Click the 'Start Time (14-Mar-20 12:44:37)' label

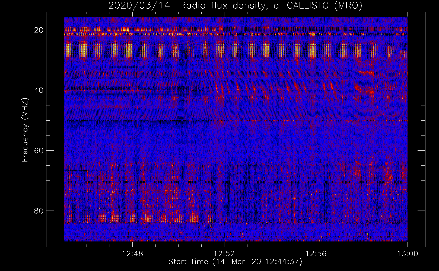point(235,262)
